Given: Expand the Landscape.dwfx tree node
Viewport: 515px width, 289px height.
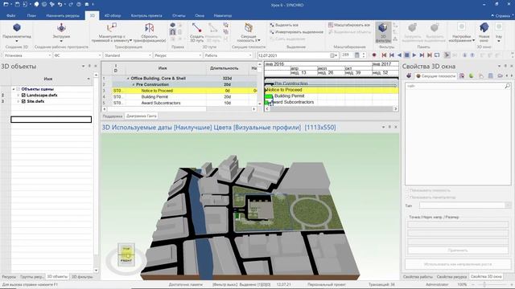Looking at the screenshot, I should click(x=18, y=95).
